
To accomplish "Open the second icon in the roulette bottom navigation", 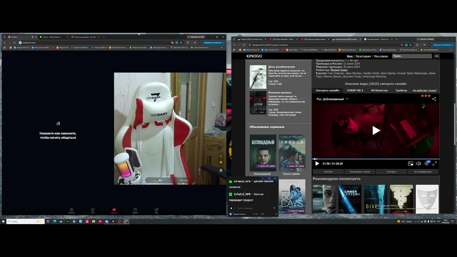I will pyautogui.click(x=93, y=210).
